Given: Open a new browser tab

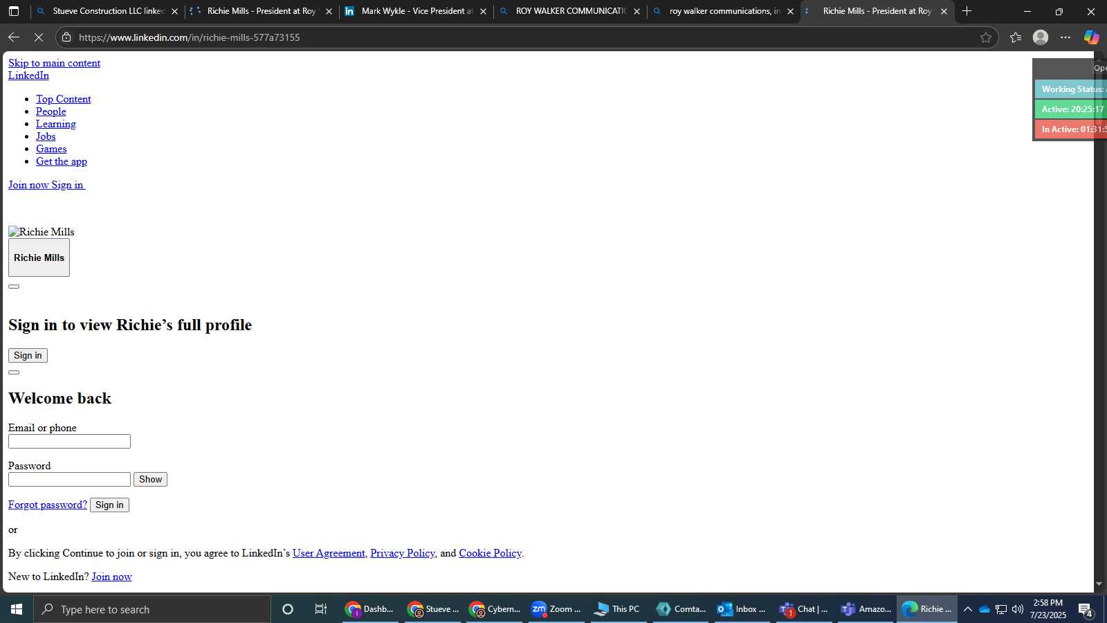Looking at the screenshot, I should [x=967, y=11].
